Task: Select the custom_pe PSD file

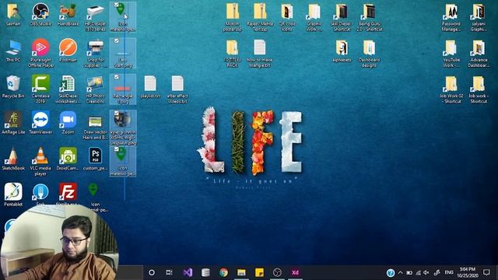Action: [x=95, y=159]
